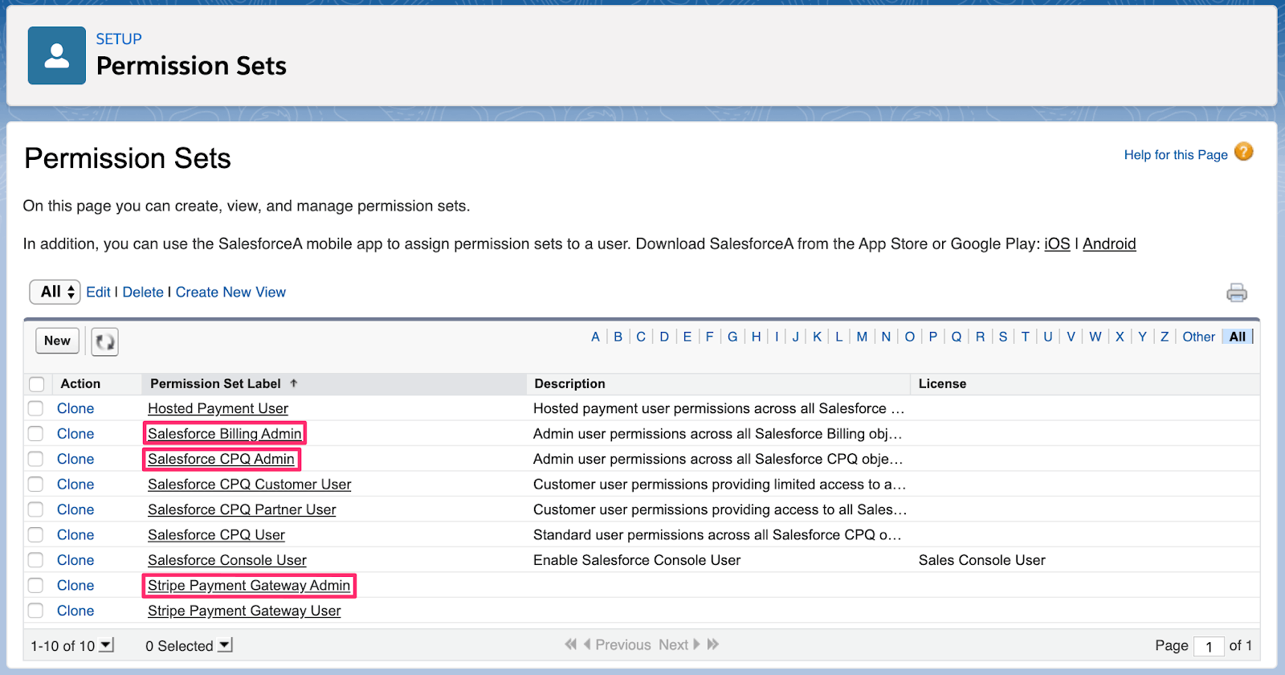Open Stripe Payment Gateway User permission set
This screenshot has width=1285, height=675.
click(x=244, y=611)
